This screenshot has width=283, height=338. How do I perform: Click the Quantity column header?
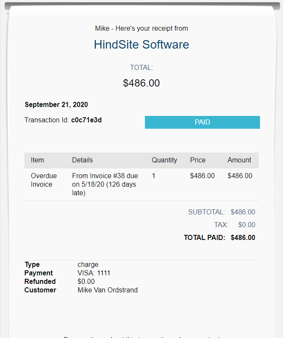point(164,160)
